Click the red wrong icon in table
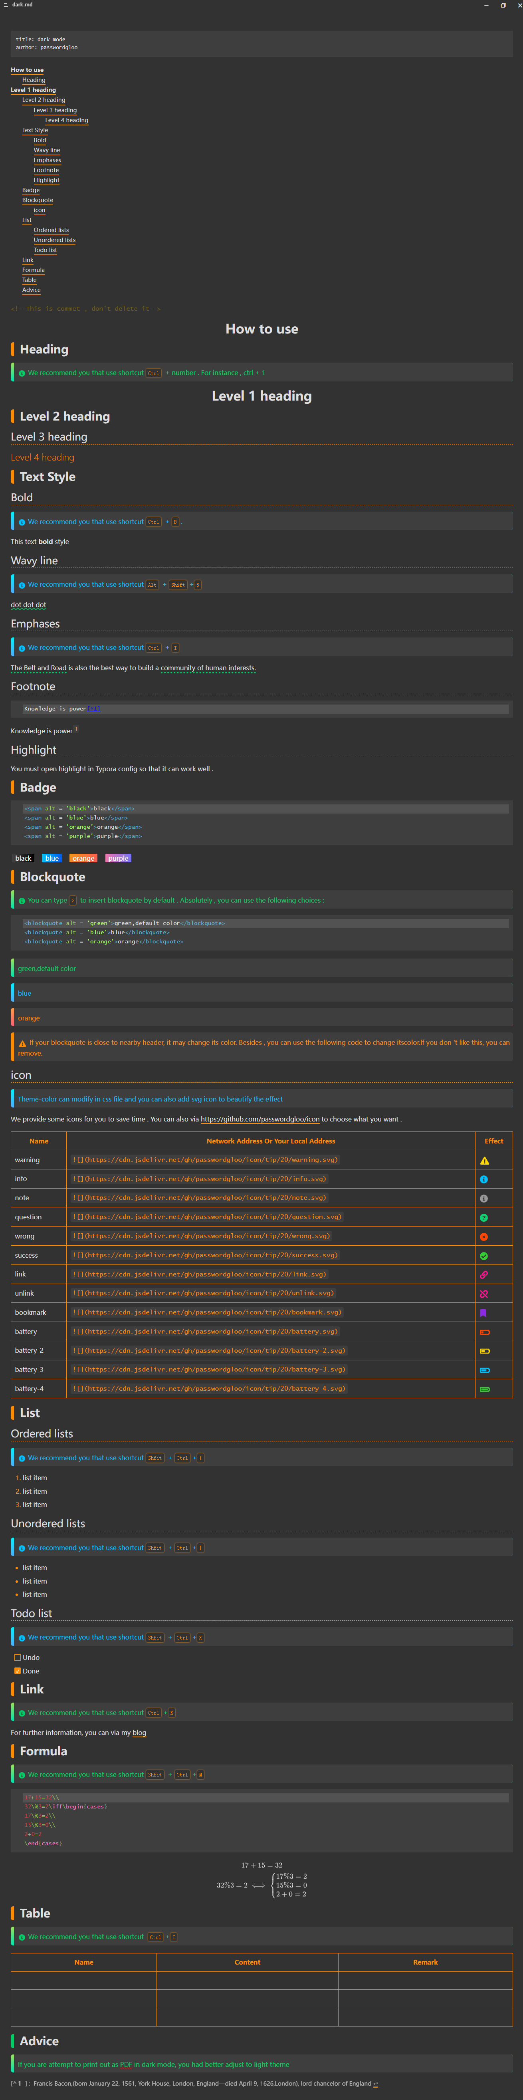Viewport: 523px width, 2100px height. [484, 1237]
